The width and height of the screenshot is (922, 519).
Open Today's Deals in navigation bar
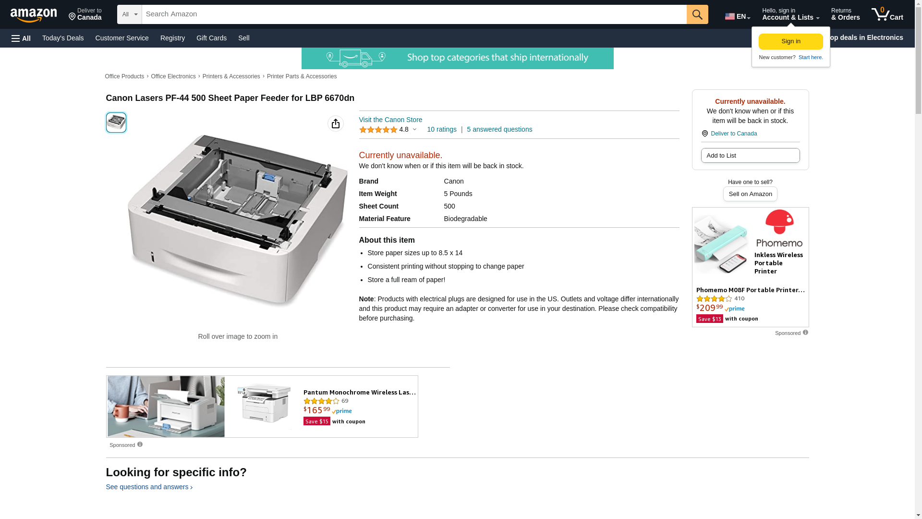point(63,38)
